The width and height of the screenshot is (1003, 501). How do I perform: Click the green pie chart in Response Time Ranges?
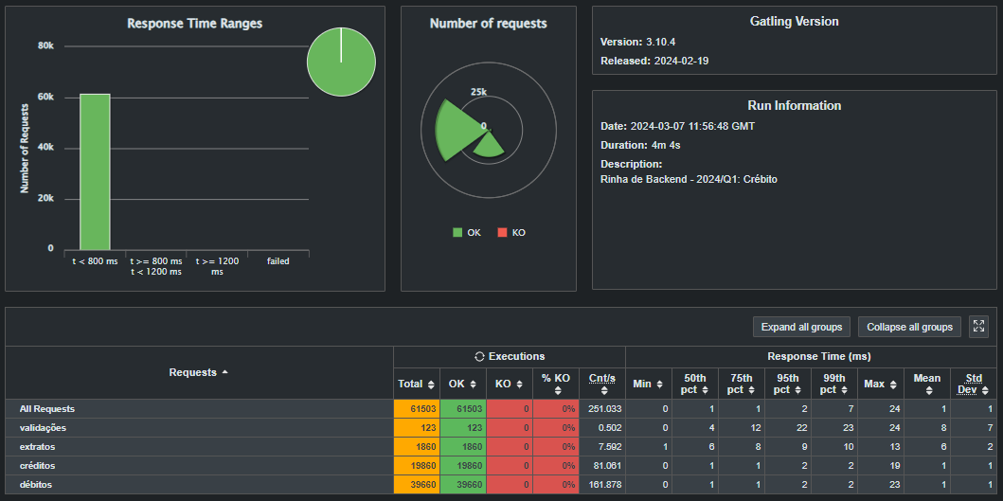[x=341, y=63]
